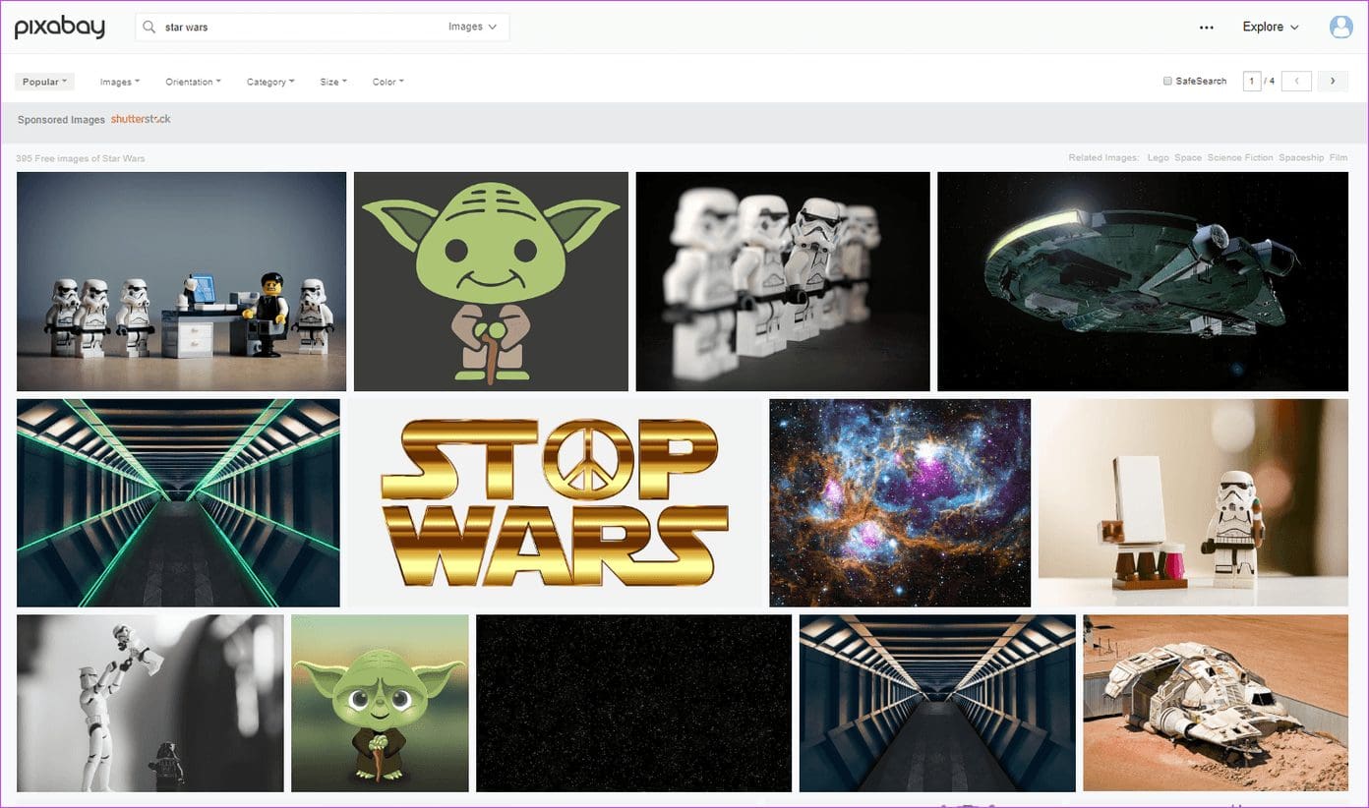Open the golden Stop Wars image
1369x808 pixels.
pyautogui.click(x=555, y=502)
